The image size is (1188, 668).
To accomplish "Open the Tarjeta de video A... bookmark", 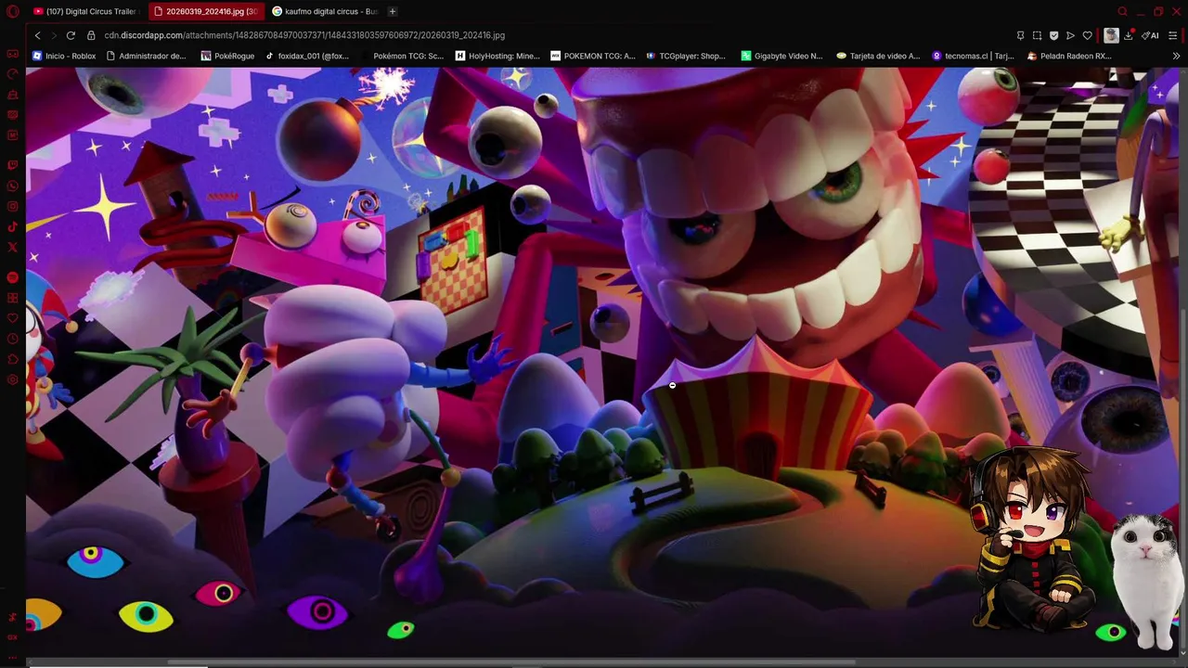I will click(878, 56).
